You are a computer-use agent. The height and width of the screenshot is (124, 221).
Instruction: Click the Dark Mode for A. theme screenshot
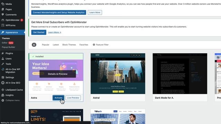180,73
